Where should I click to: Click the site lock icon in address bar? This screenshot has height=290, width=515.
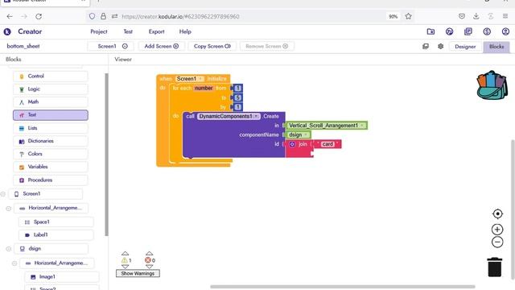103,16
